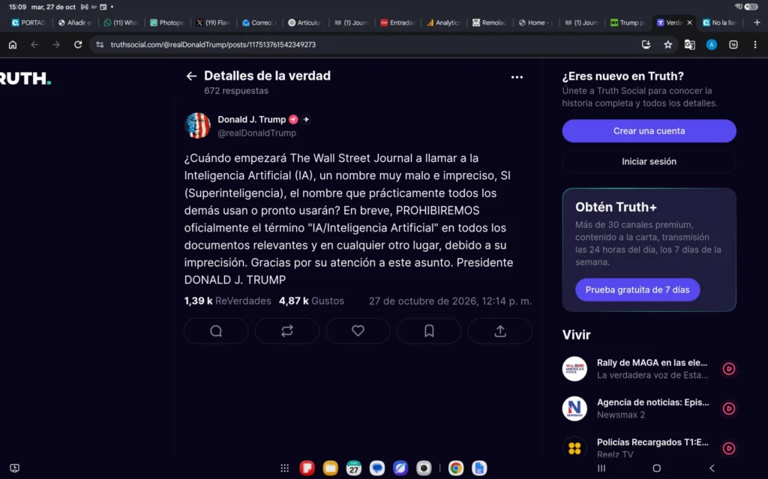Click the browser home icon
The height and width of the screenshot is (479, 768).
(13, 44)
